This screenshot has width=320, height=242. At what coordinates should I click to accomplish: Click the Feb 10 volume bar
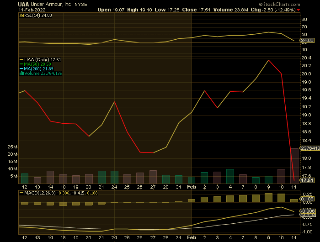pyautogui.click(x=282, y=176)
